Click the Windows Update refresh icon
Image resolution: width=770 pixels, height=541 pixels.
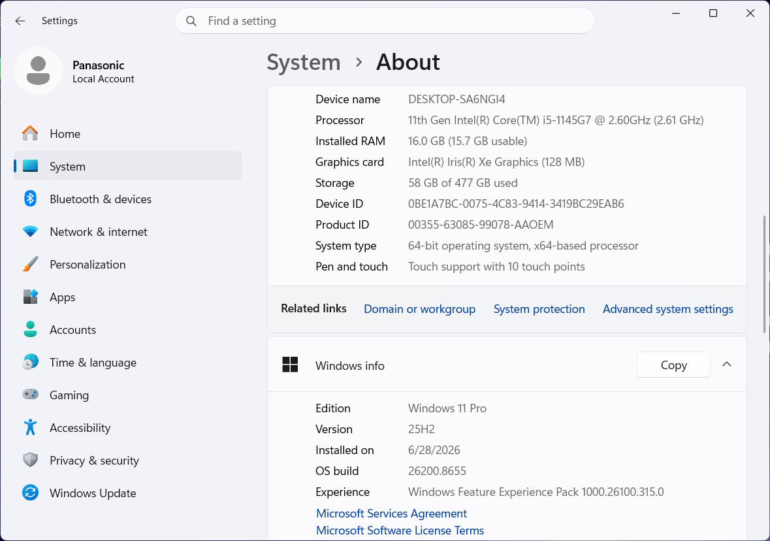pos(30,493)
